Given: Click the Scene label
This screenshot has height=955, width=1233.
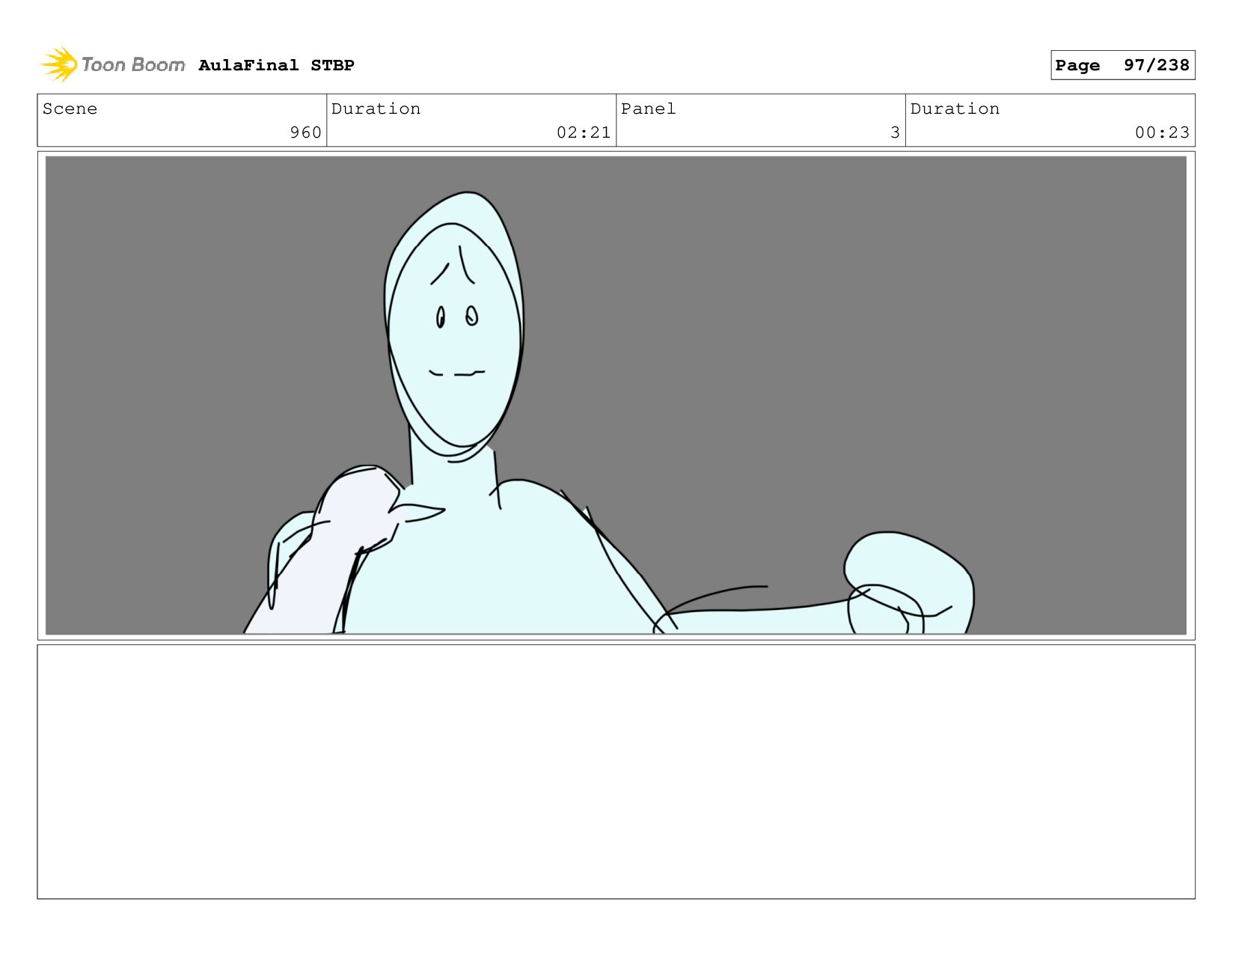Looking at the screenshot, I should (70, 109).
